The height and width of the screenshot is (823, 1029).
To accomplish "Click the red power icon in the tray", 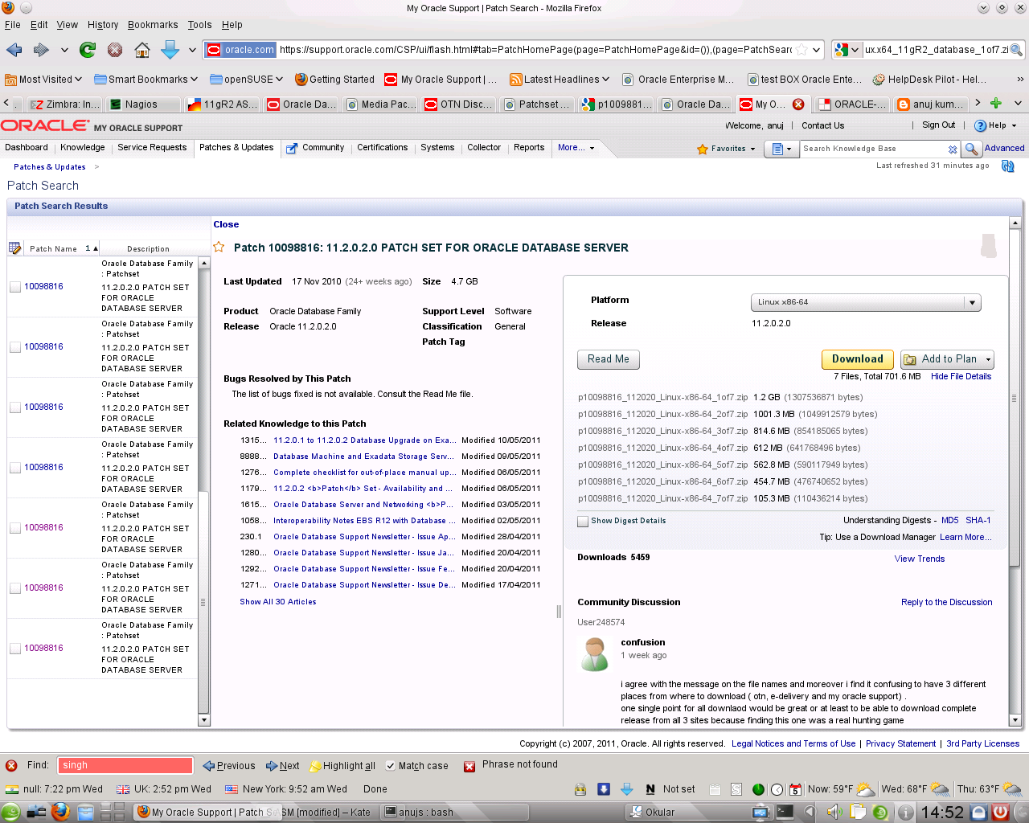I will tap(1000, 812).
